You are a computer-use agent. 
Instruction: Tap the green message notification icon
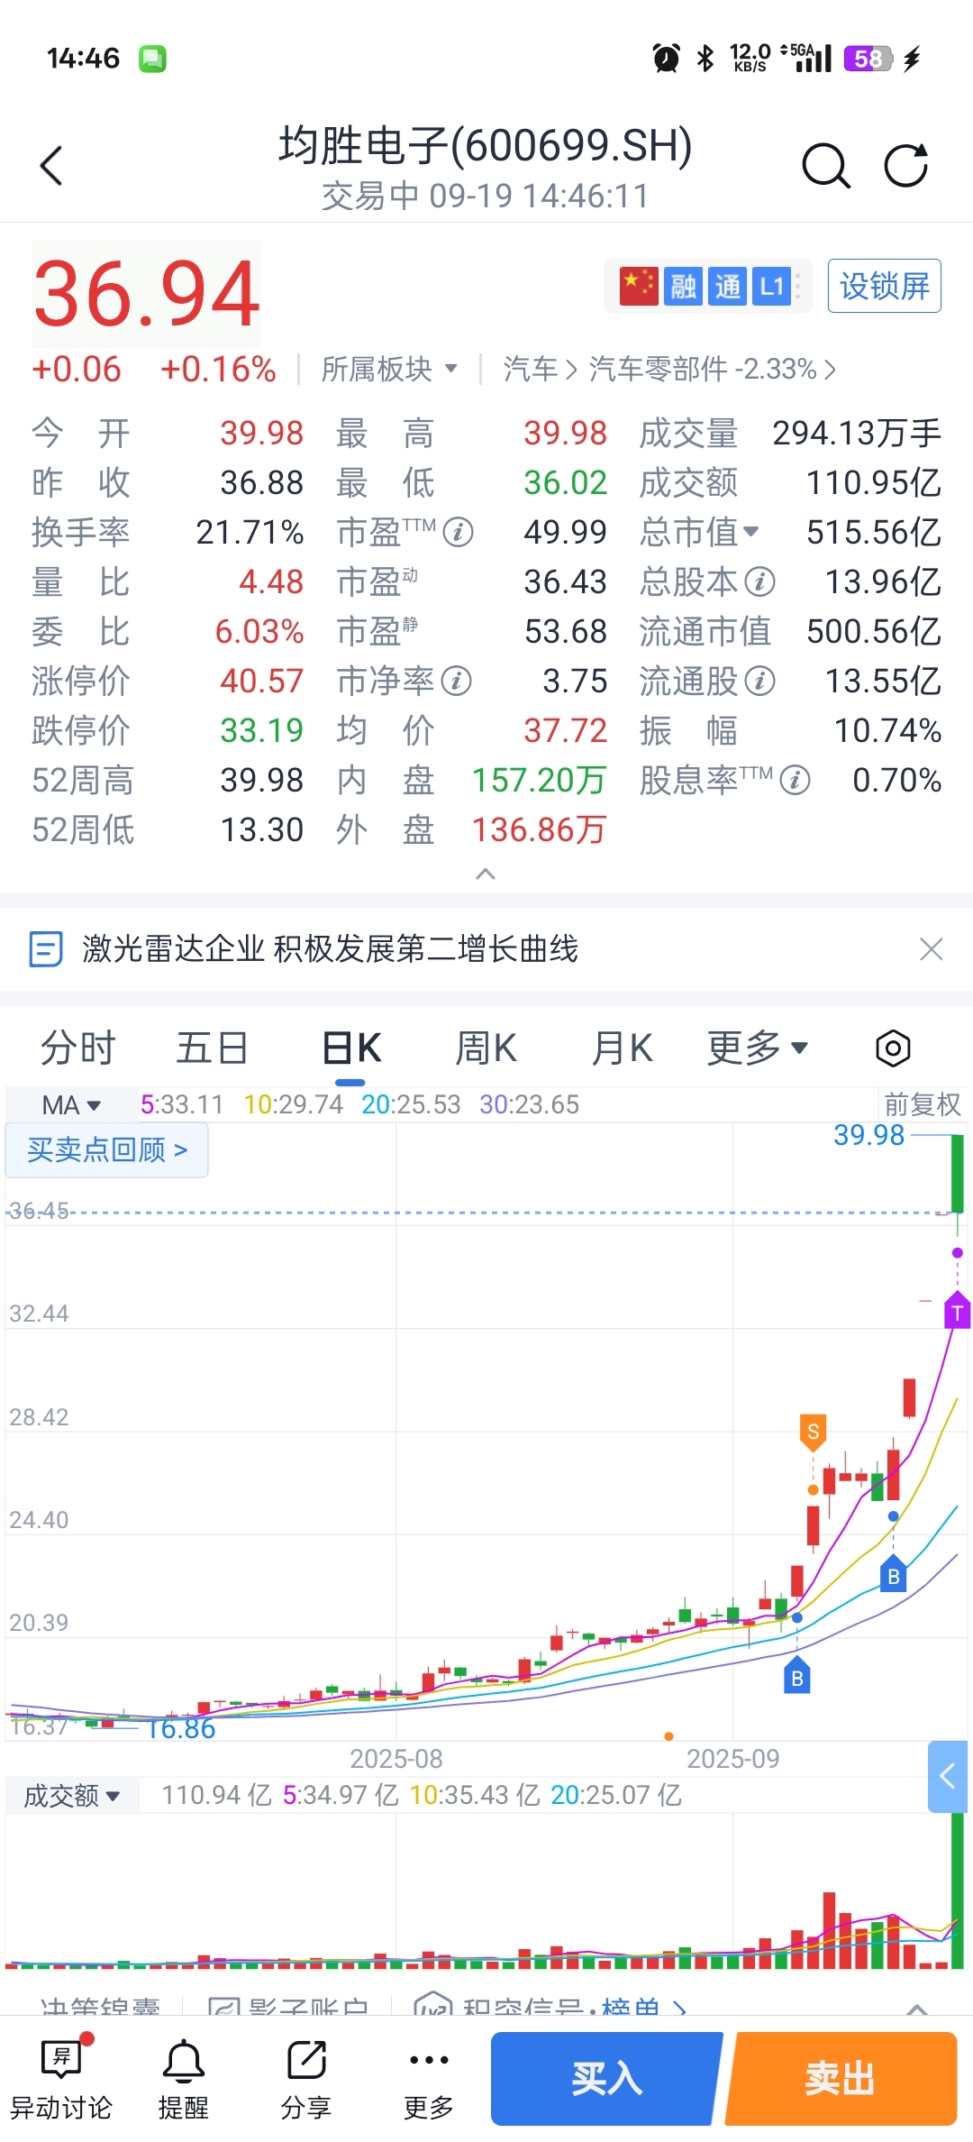152,59
